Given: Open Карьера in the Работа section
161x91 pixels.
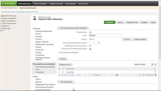Looking at the screenshot, I should pyautogui.click(x=38, y=82).
